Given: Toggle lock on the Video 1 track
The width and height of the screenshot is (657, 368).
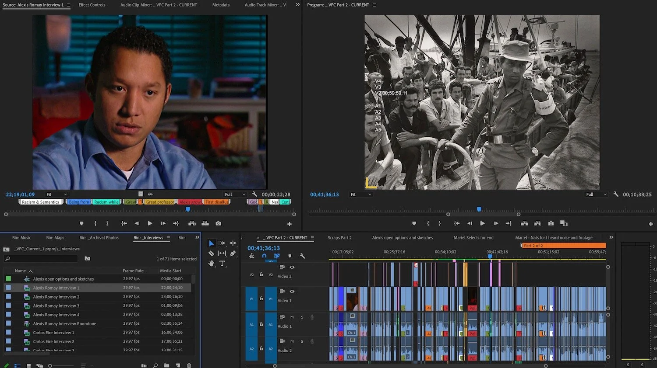Looking at the screenshot, I should pos(261,299).
